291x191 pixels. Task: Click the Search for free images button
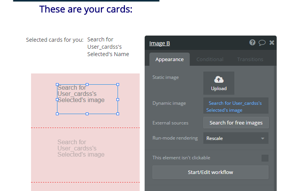point(236,123)
